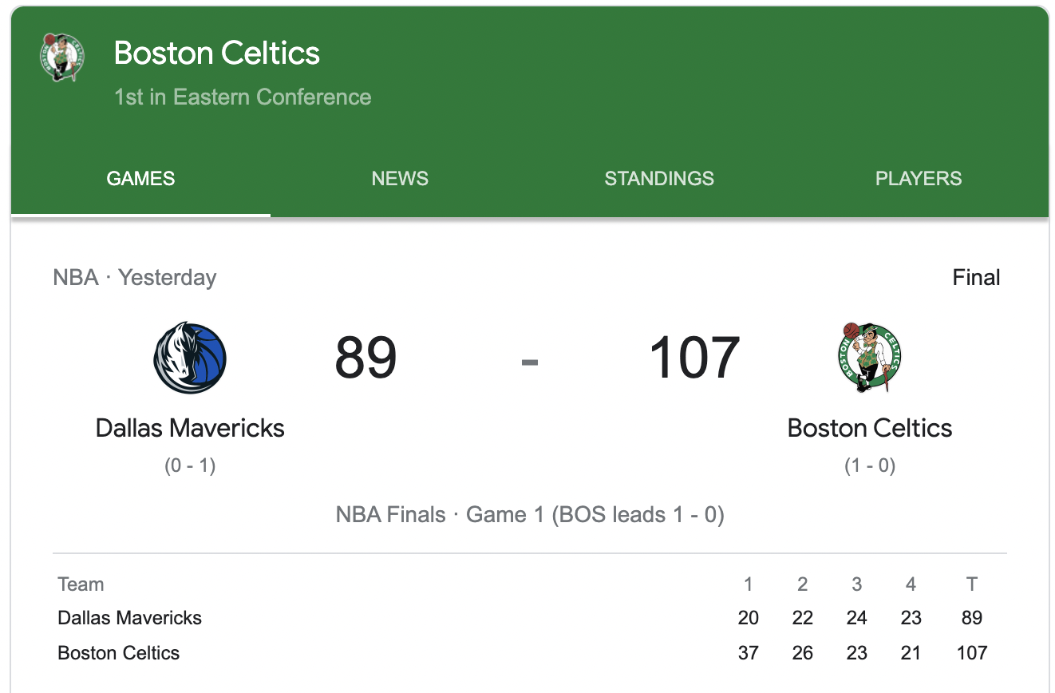Select the Boston Celtics name under logo

[x=870, y=428]
